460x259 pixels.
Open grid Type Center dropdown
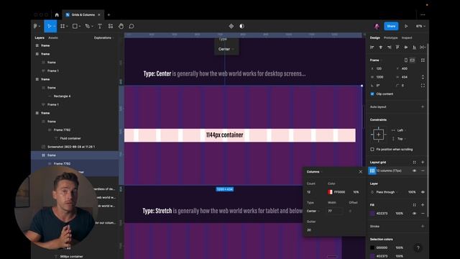(313, 211)
